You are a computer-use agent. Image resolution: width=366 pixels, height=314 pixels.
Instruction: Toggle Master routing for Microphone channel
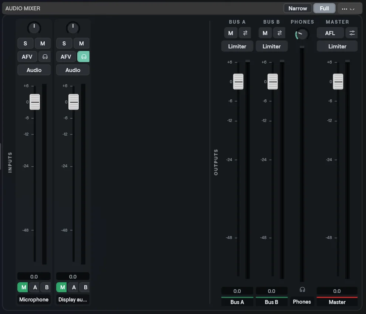click(x=23, y=287)
